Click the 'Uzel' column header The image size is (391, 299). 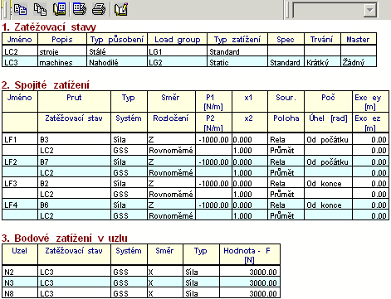pyautogui.click(x=20, y=254)
